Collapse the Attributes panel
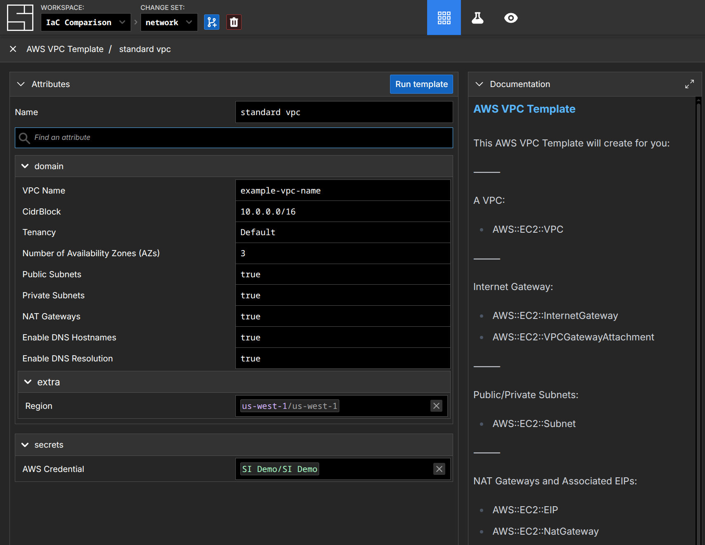Image resolution: width=705 pixels, height=545 pixels. (x=21, y=84)
